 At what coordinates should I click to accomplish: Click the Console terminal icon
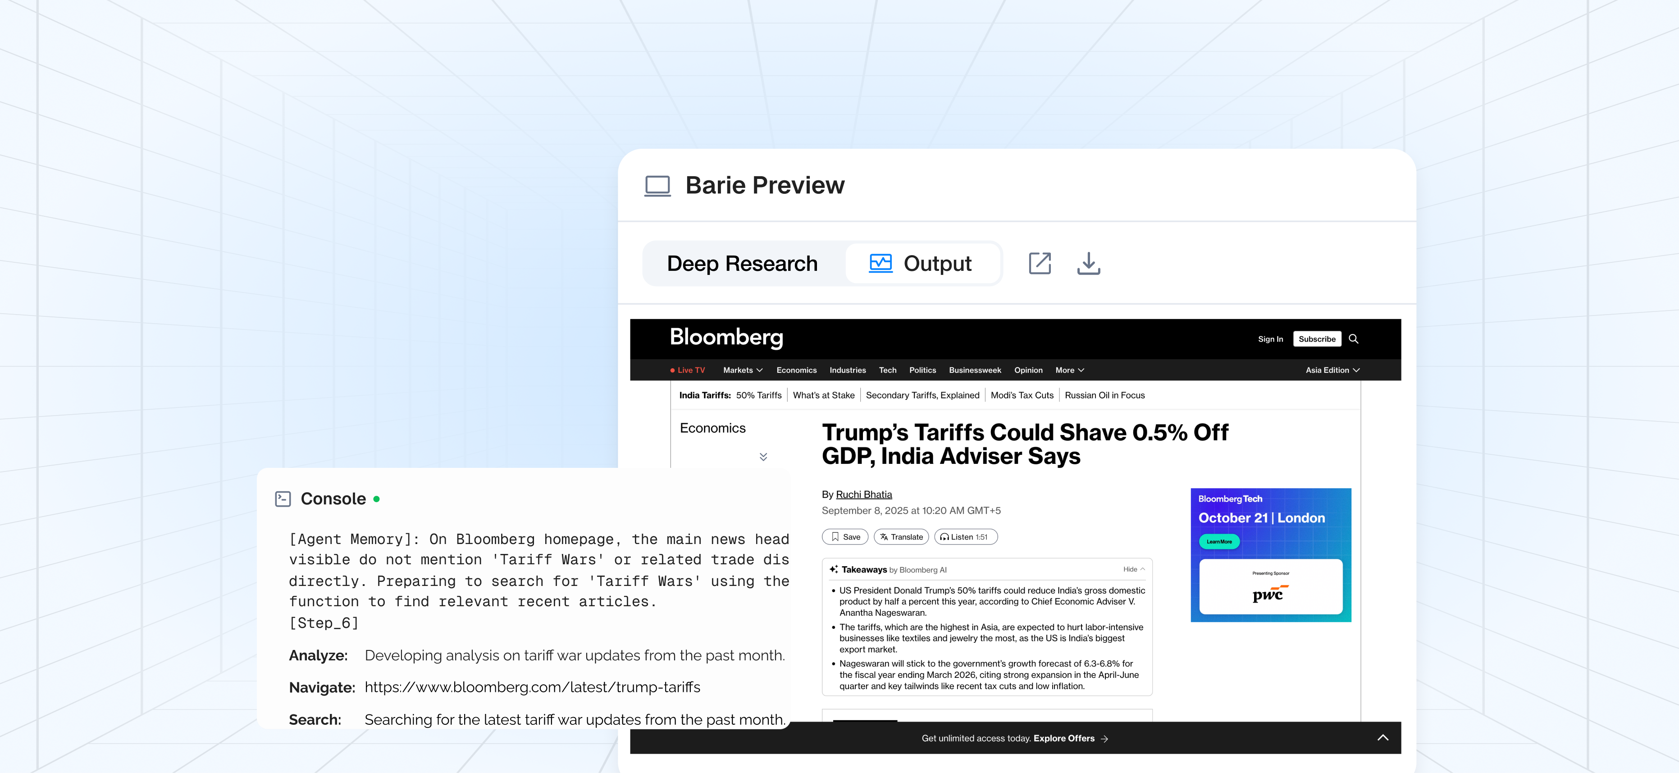click(x=283, y=499)
